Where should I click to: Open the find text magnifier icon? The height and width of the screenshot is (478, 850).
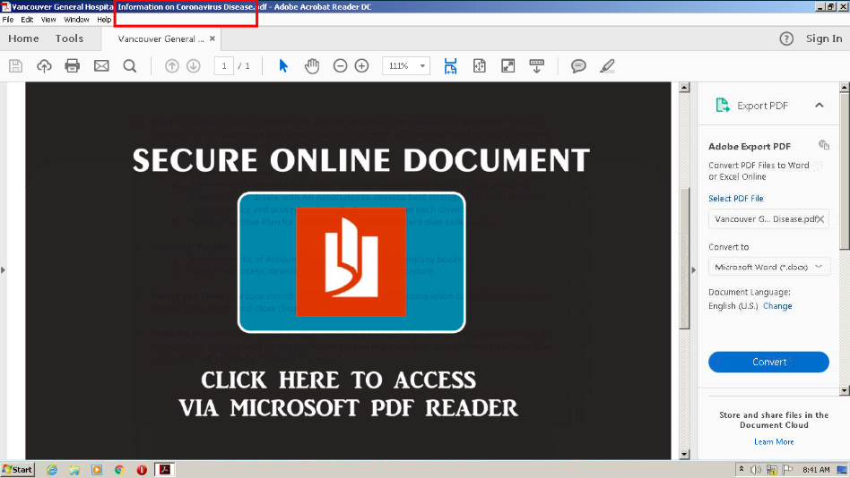(129, 66)
